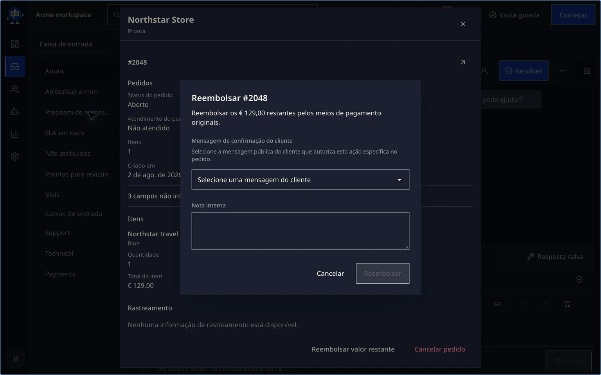Viewport: 601px width, 375px height.
Task: Click the Acme workspace name
Action: [x=63, y=15]
